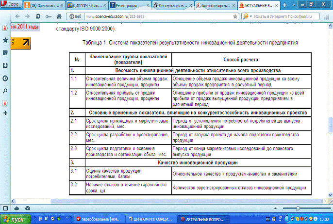Click the orange arrow banner
Viewport: 333px width, 224px height.
coord(20,43)
